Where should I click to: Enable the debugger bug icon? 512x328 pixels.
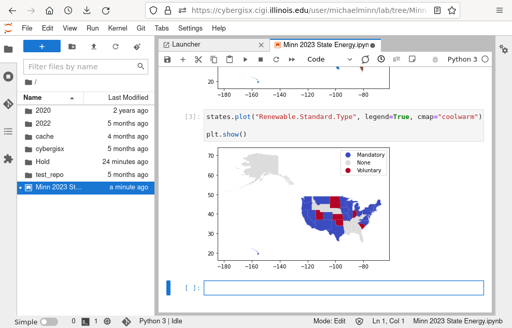(x=435, y=59)
